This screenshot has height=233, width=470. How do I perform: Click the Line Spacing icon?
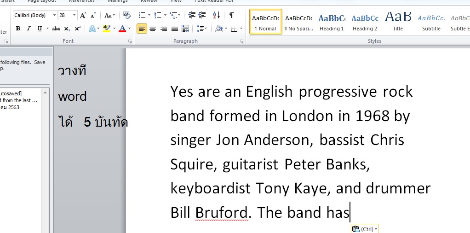(x=200, y=29)
